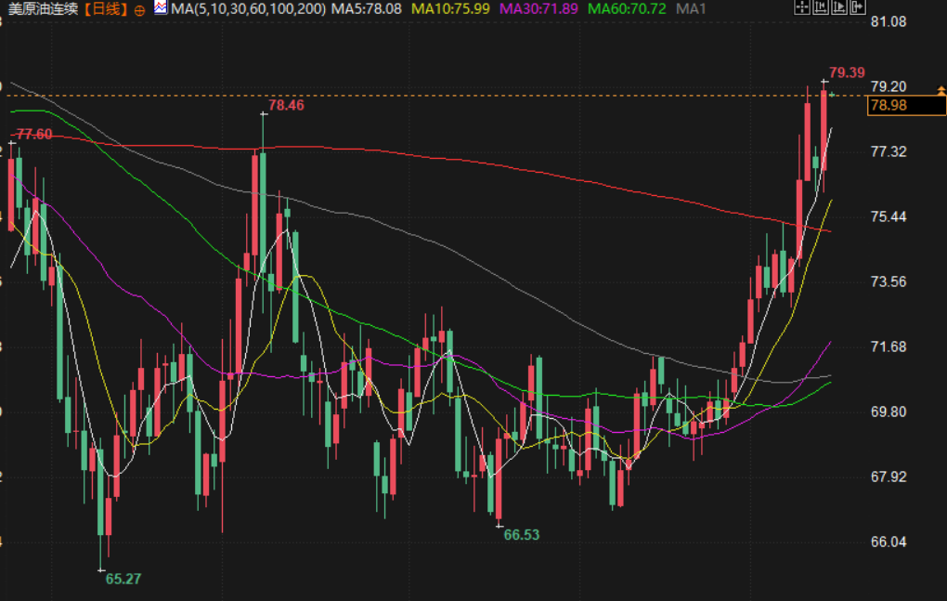This screenshot has width=947, height=601.
Task: Click the 65.27 low price label
Action: (123, 579)
